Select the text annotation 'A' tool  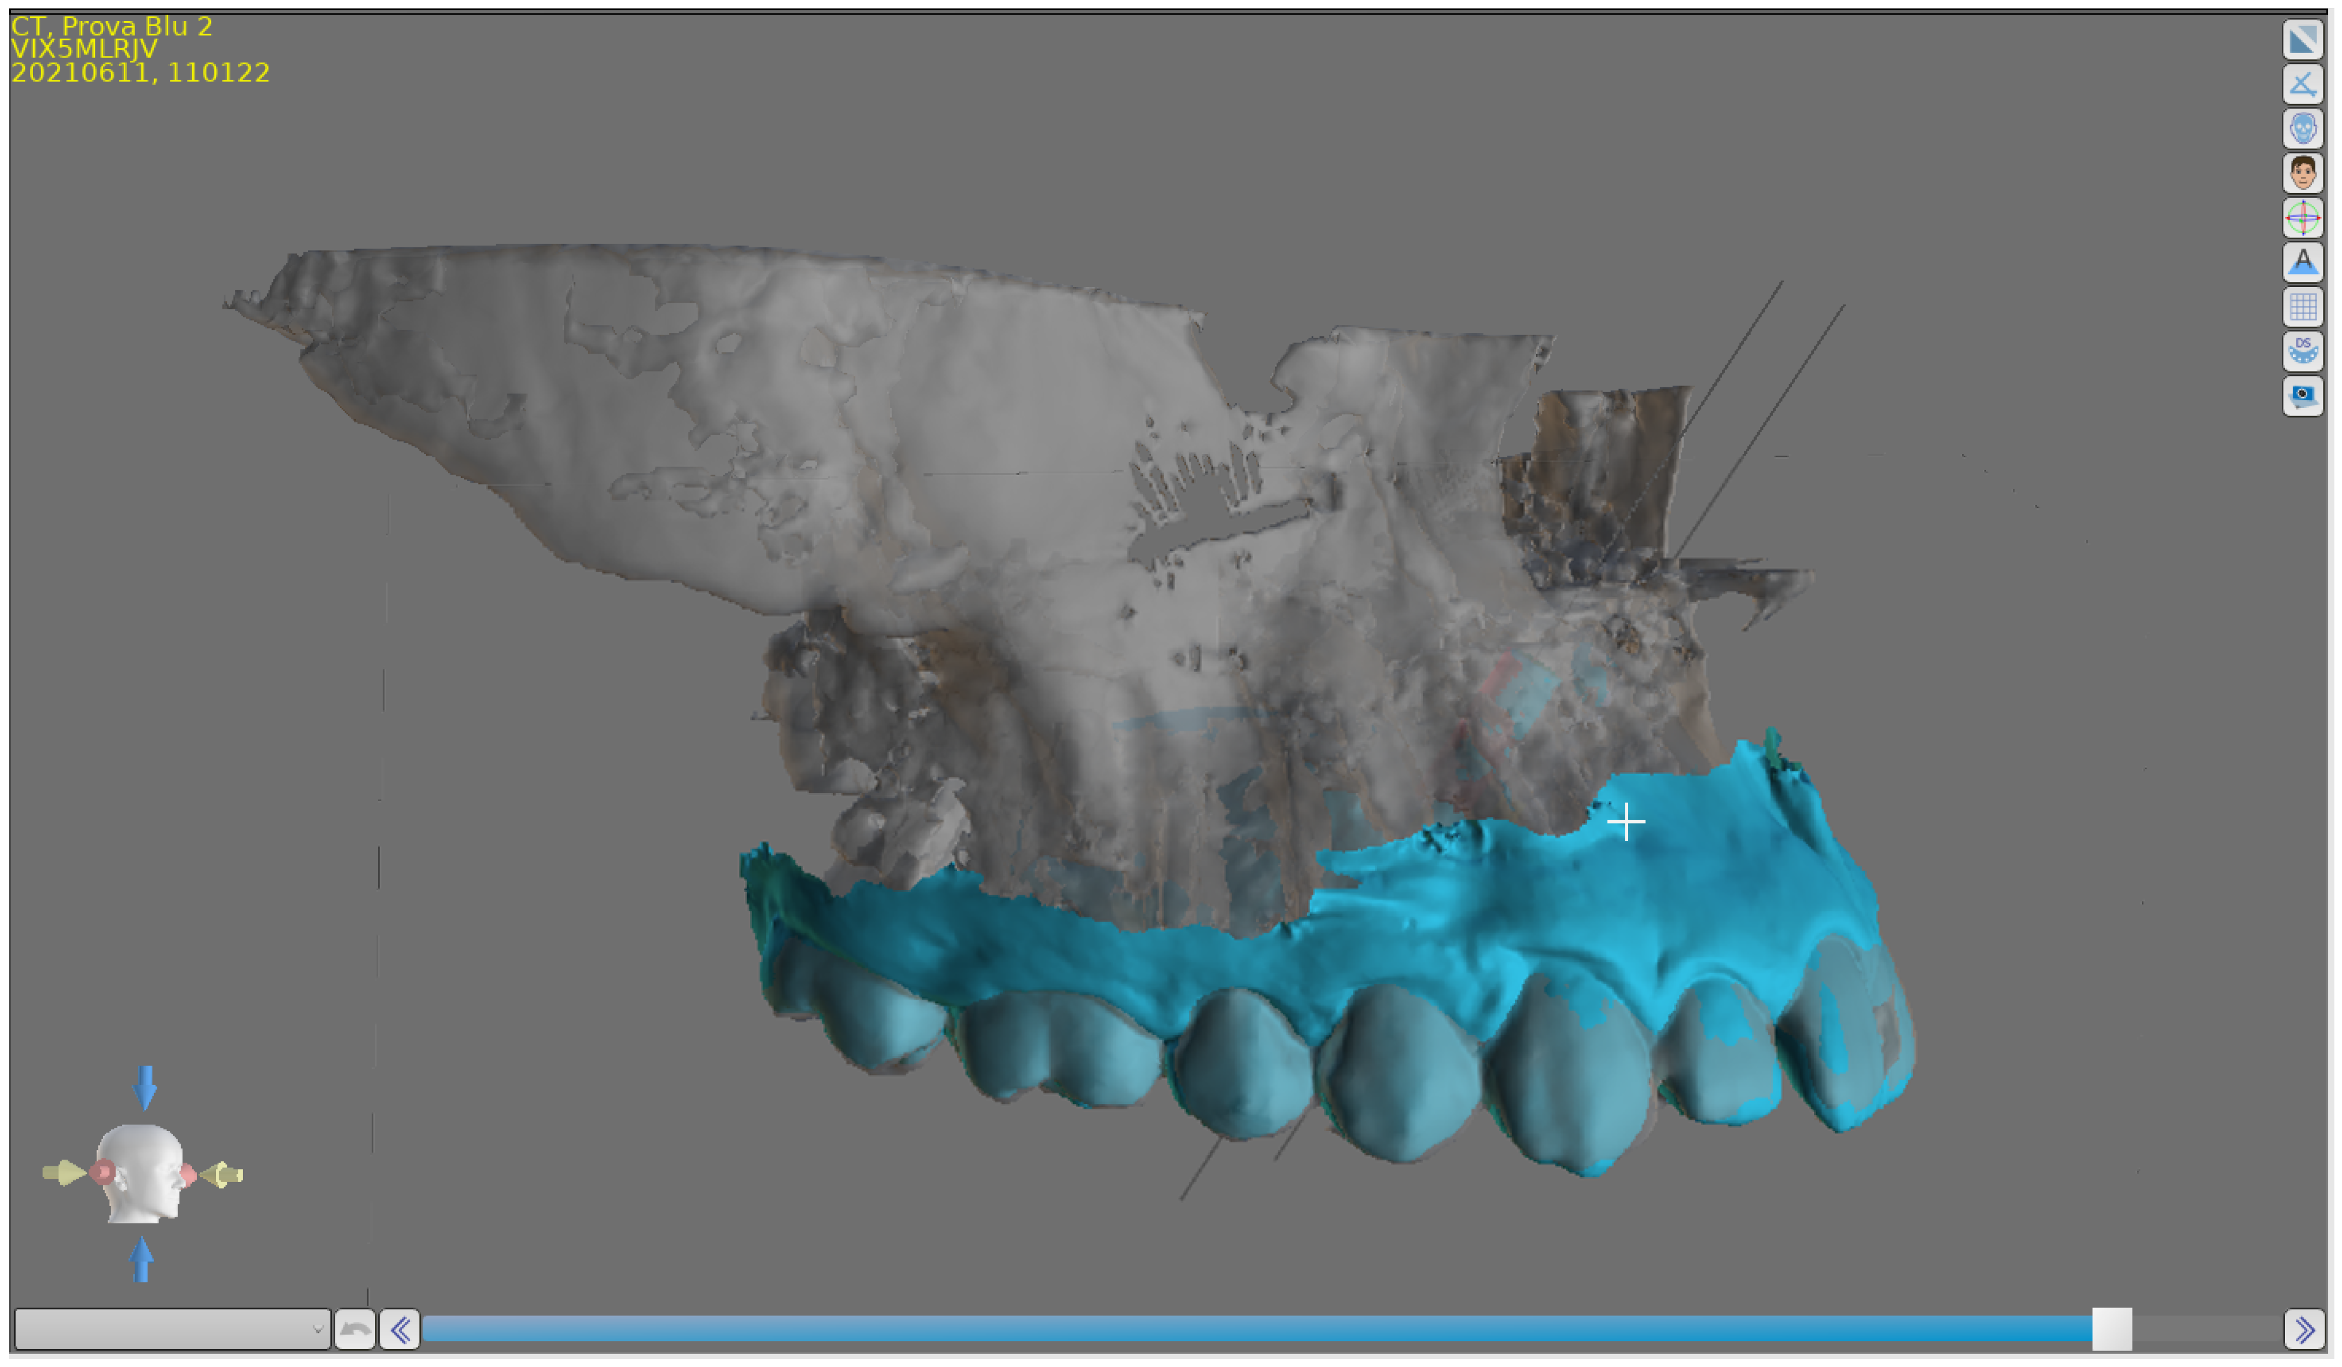pos(2302,263)
